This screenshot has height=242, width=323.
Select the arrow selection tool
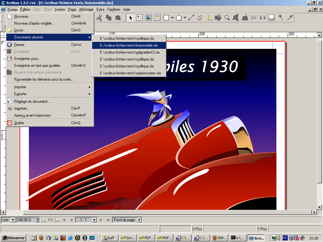[x=130, y=18]
